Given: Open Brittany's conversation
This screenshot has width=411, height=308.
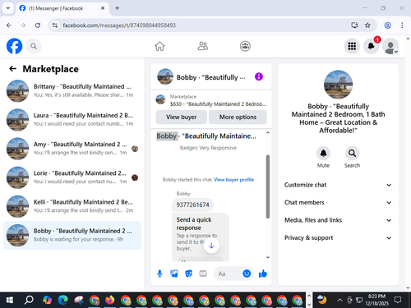Looking at the screenshot, I should click(72, 90).
